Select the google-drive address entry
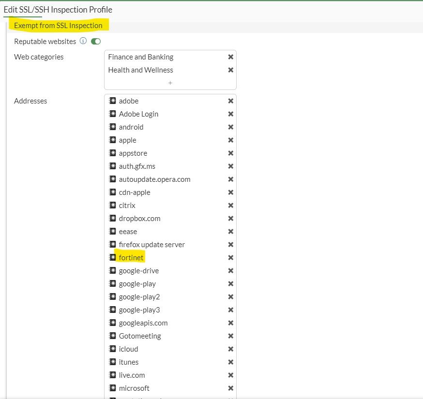The width and height of the screenshot is (423, 399). tap(139, 271)
